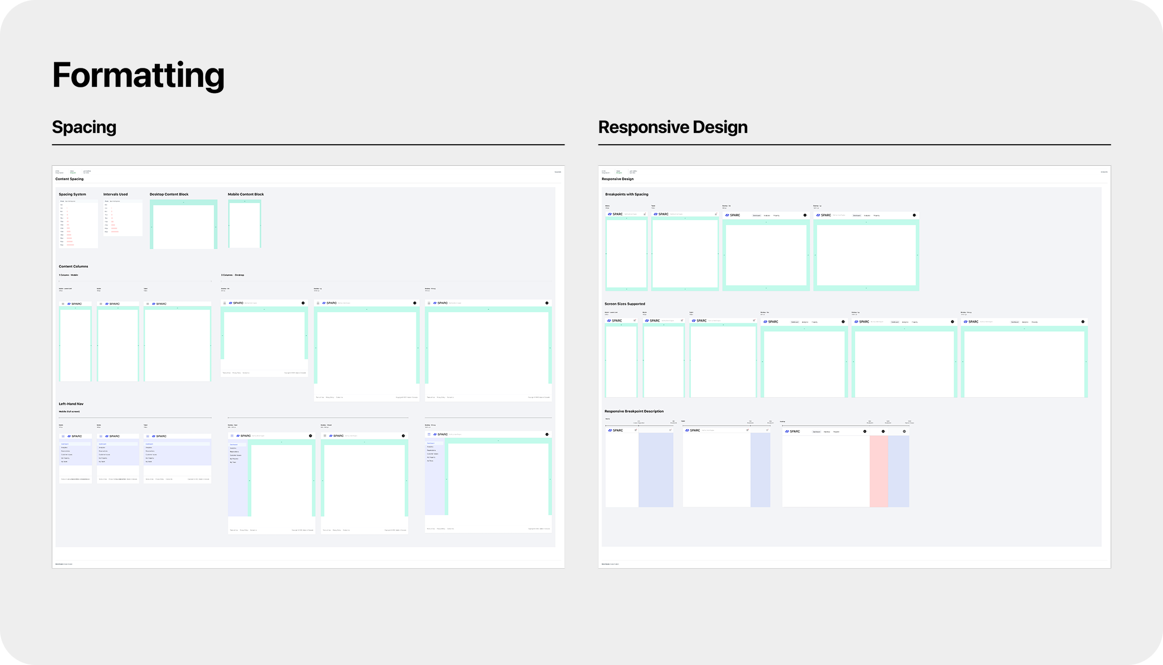This screenshot has width=1163, height=665.
Task: Click hamburger icon in open desktop Left-Hand Nav mockup
Action: 232,436
